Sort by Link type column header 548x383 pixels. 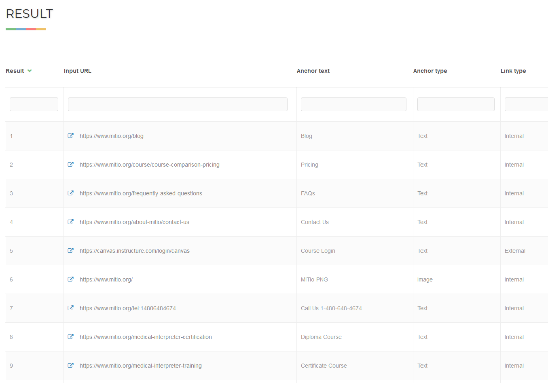[513, 71]
